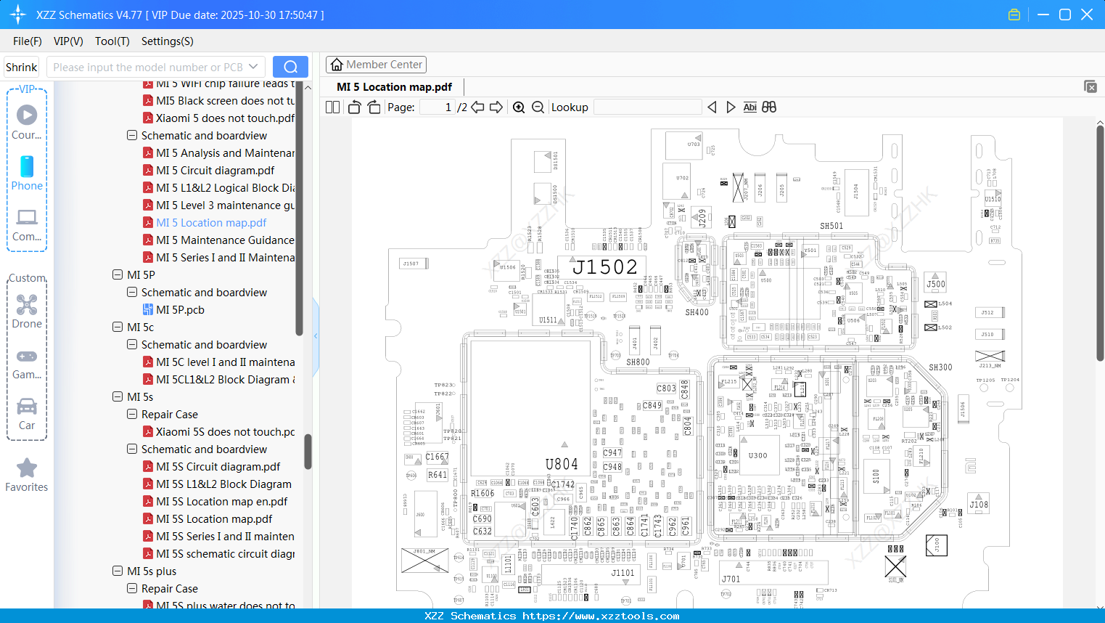The height and width of the screenshot is (623, 1105).
Task: Click the binoculars search icon
Action: click(x=769, y=107)
